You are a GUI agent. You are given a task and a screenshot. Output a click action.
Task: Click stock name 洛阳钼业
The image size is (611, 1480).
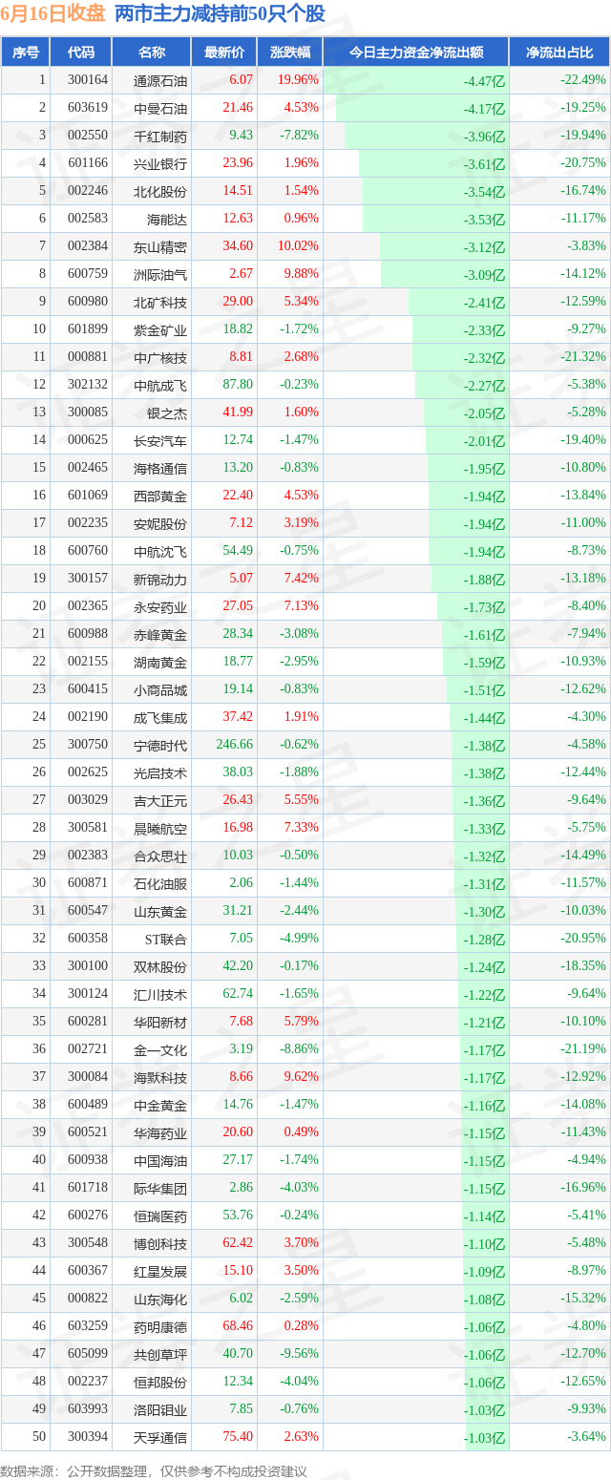(160, 1410)
